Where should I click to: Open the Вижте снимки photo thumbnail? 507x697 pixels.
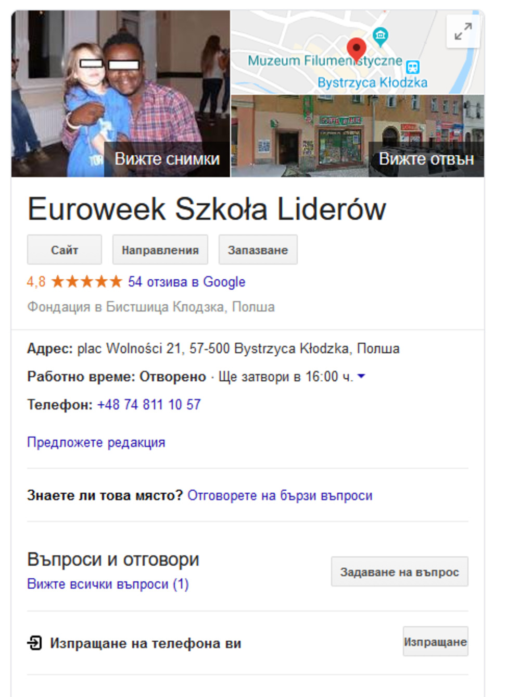(x=121, y=94)
